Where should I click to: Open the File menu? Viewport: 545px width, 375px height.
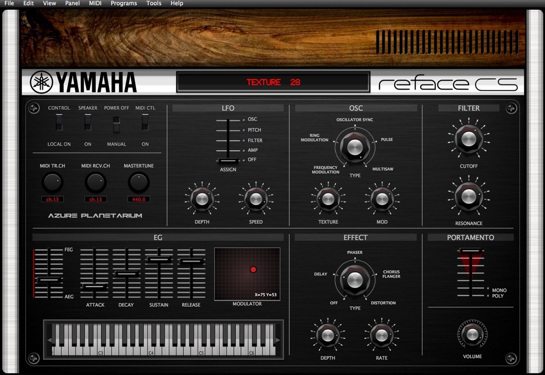pos(9,3)
